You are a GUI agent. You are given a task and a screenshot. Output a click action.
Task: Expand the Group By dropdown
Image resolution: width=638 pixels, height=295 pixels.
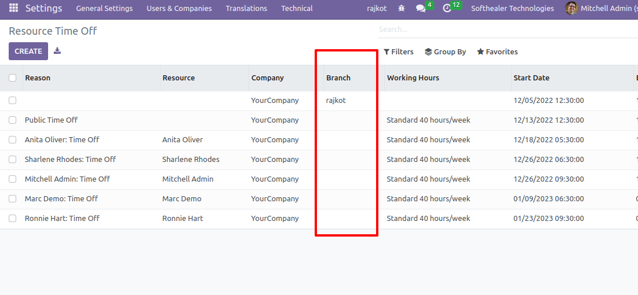(445, 52)
